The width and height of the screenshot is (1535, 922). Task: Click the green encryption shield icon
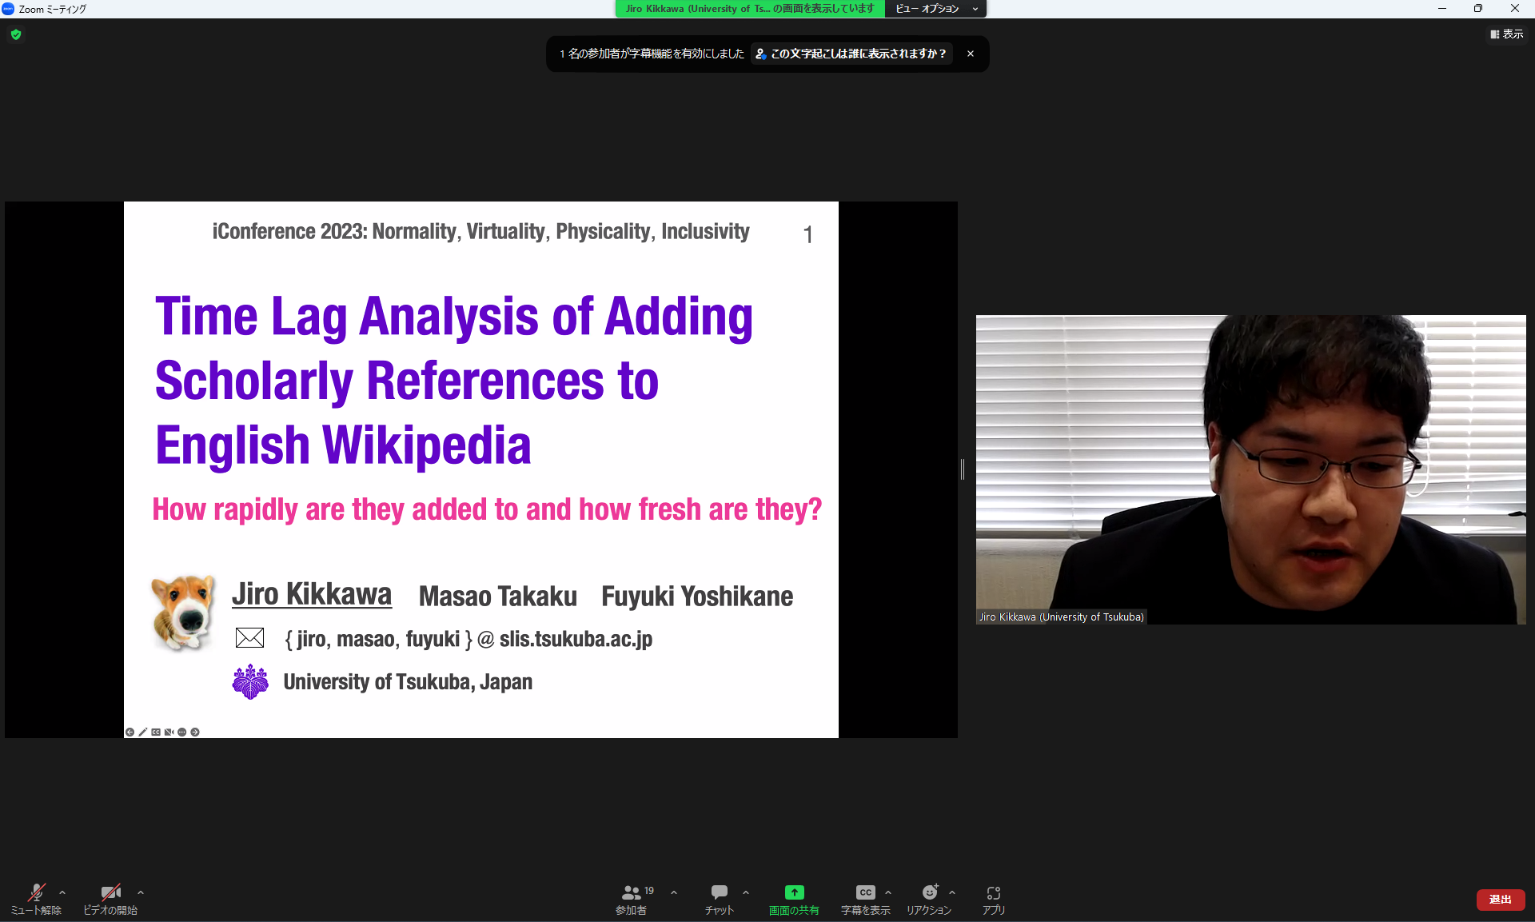(16, 34)
